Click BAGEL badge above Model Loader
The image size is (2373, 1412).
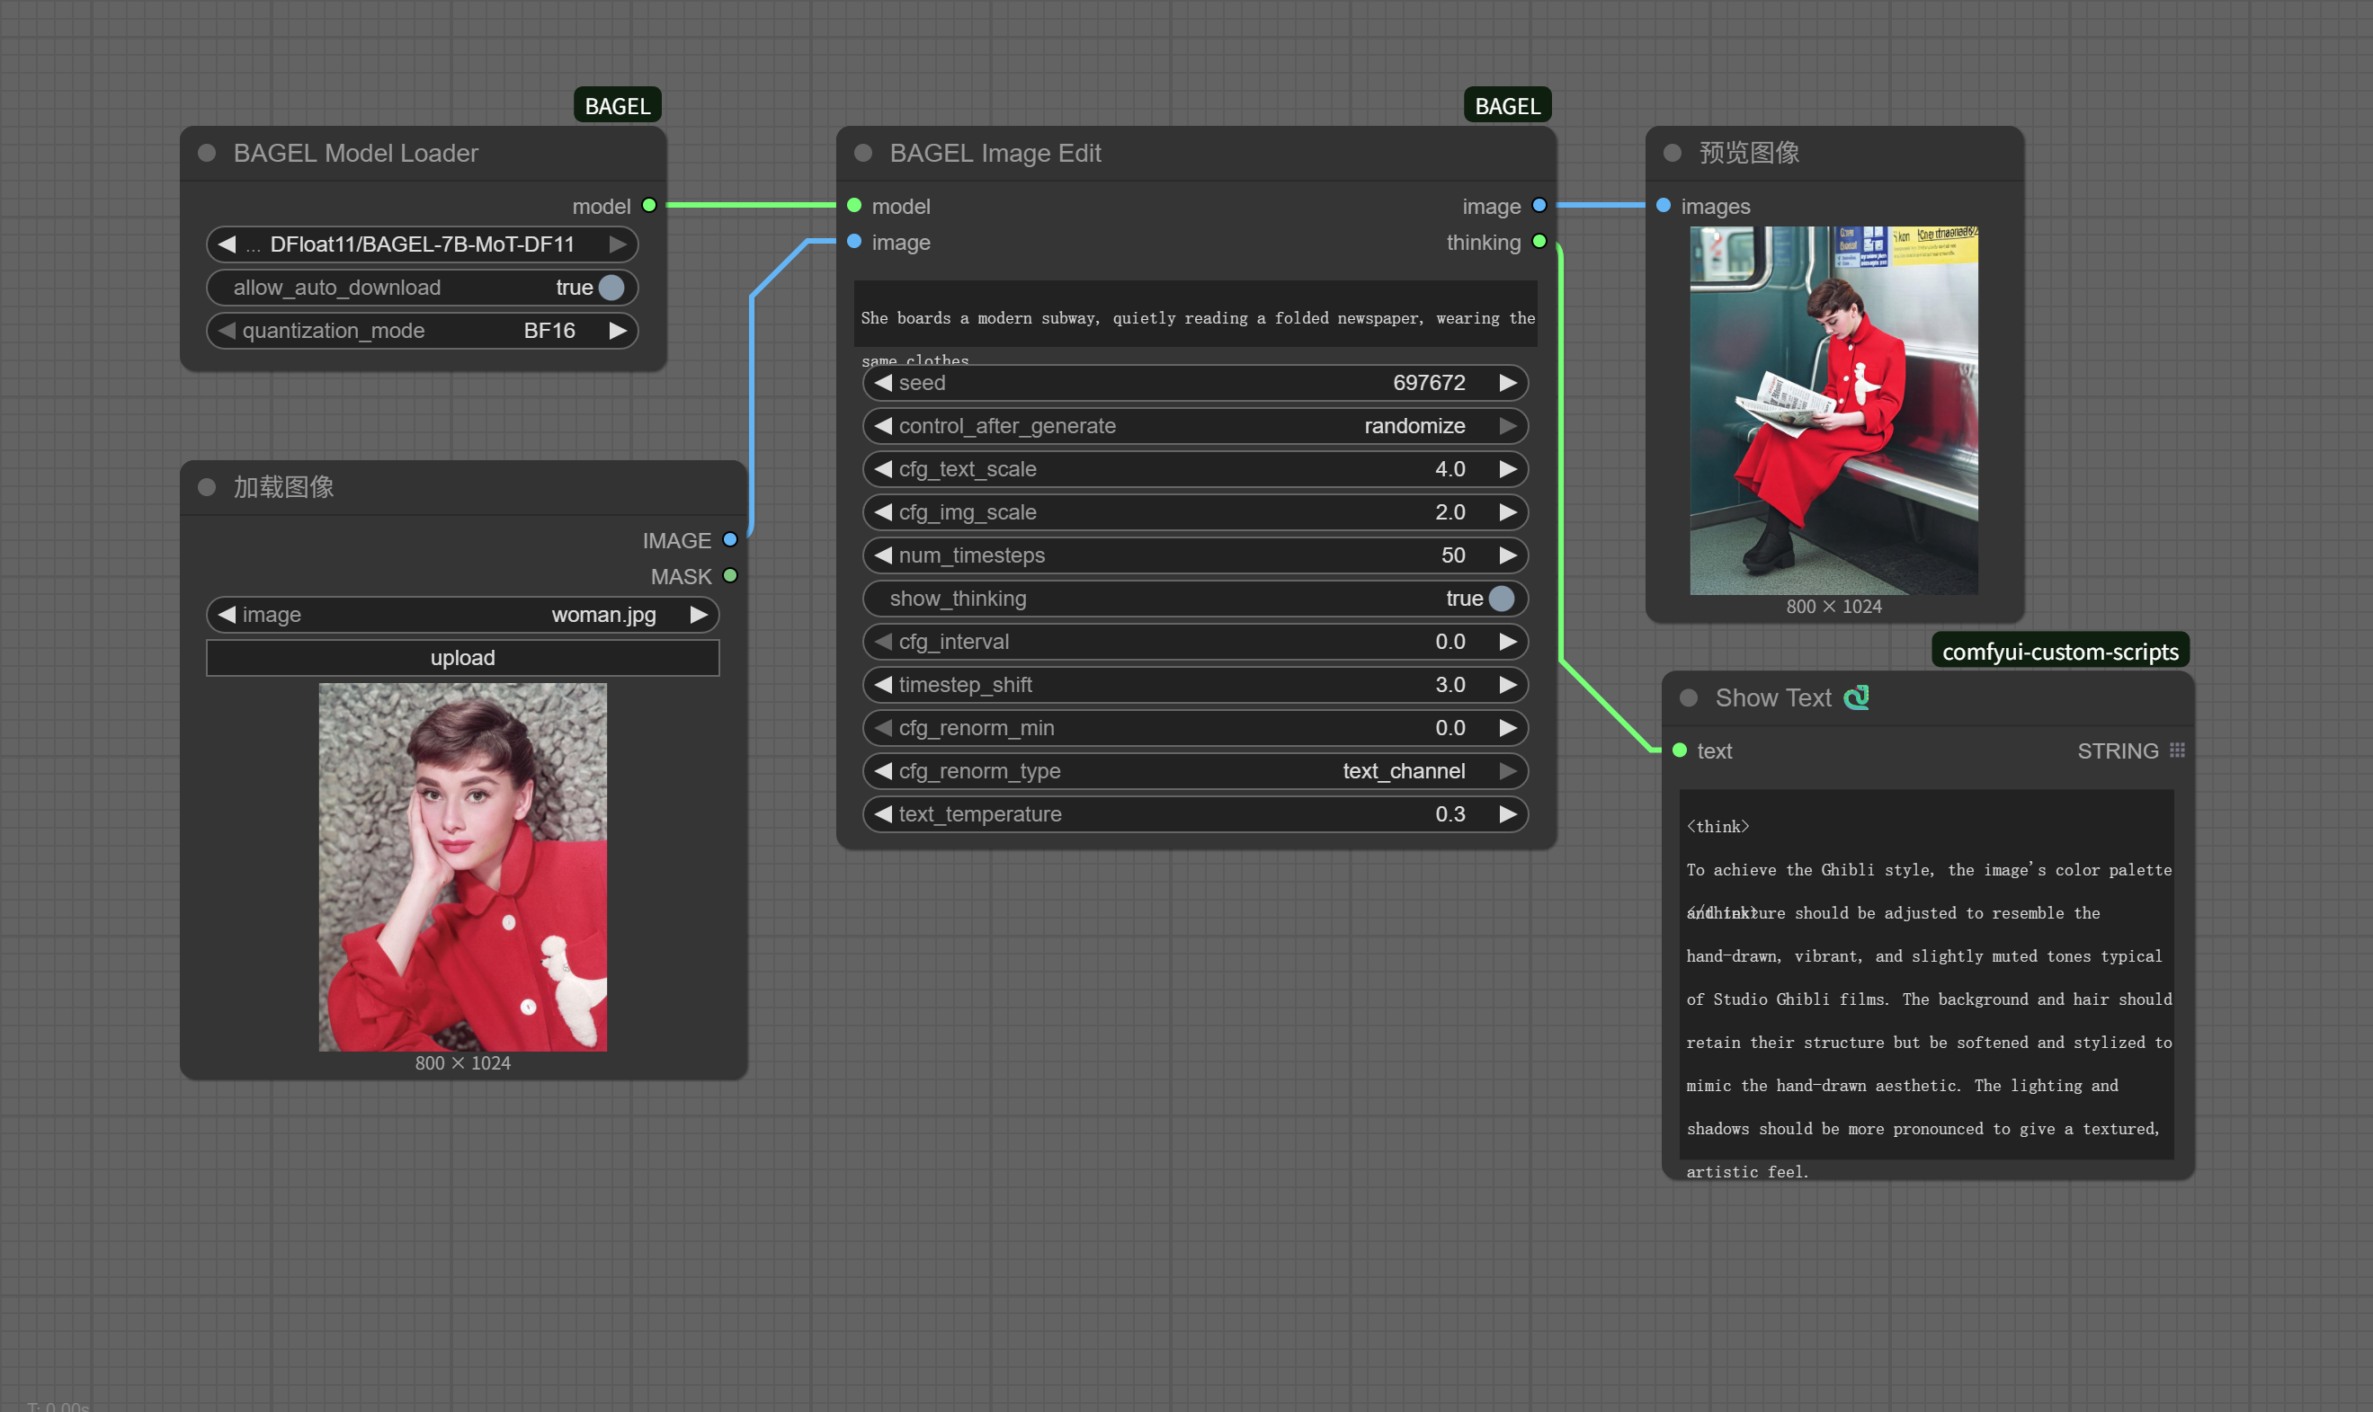[x=617, y=106]
